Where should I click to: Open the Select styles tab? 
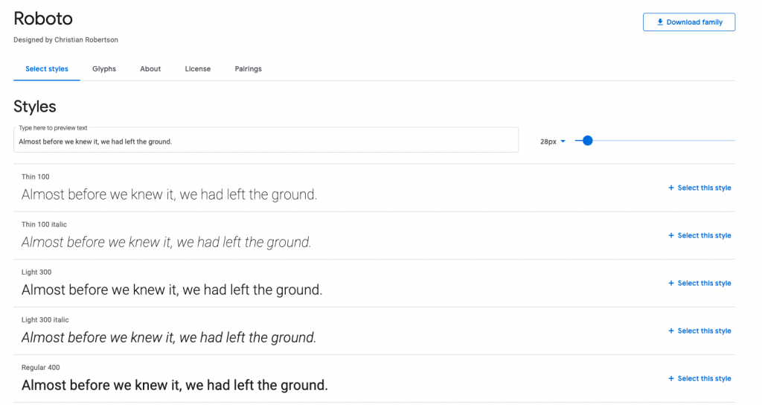point(47,69)
